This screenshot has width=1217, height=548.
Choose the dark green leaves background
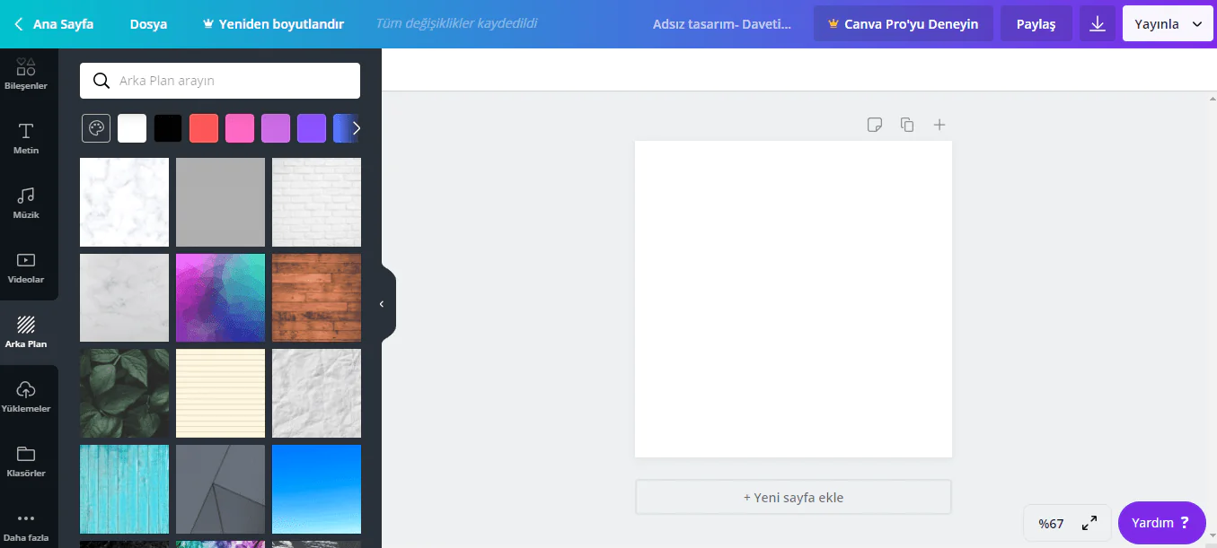(x=124, y=393)
